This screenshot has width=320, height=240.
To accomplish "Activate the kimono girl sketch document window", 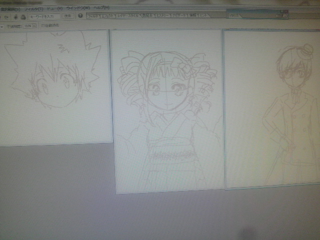I will point(168,111).
